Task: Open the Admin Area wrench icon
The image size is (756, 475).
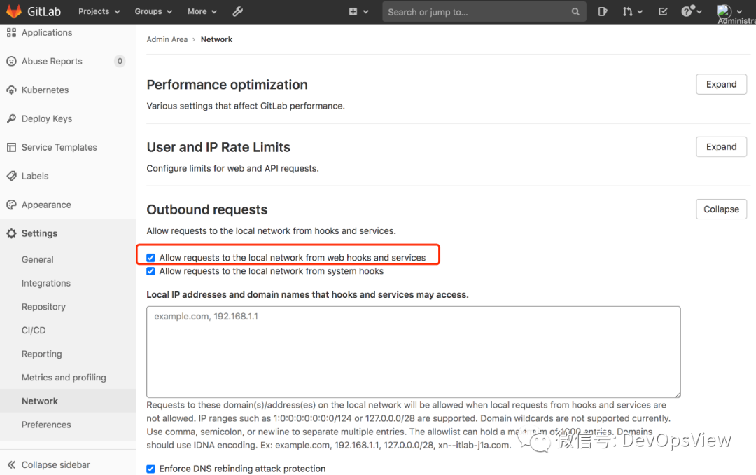Action: click(x=238, y=12)
